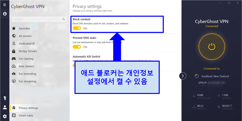The image size is (242, 121).
Task: Click the Privacy settings spy icon
Action: [14, 108]
